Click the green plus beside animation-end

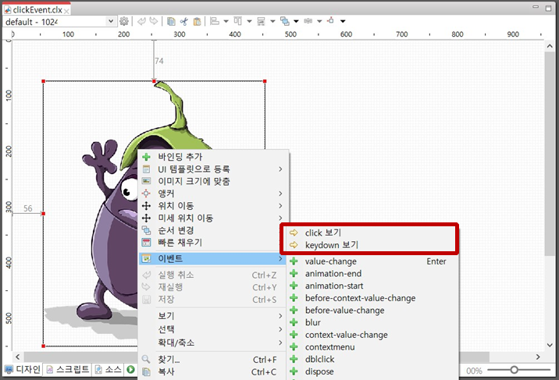click(x=294, y=274)
